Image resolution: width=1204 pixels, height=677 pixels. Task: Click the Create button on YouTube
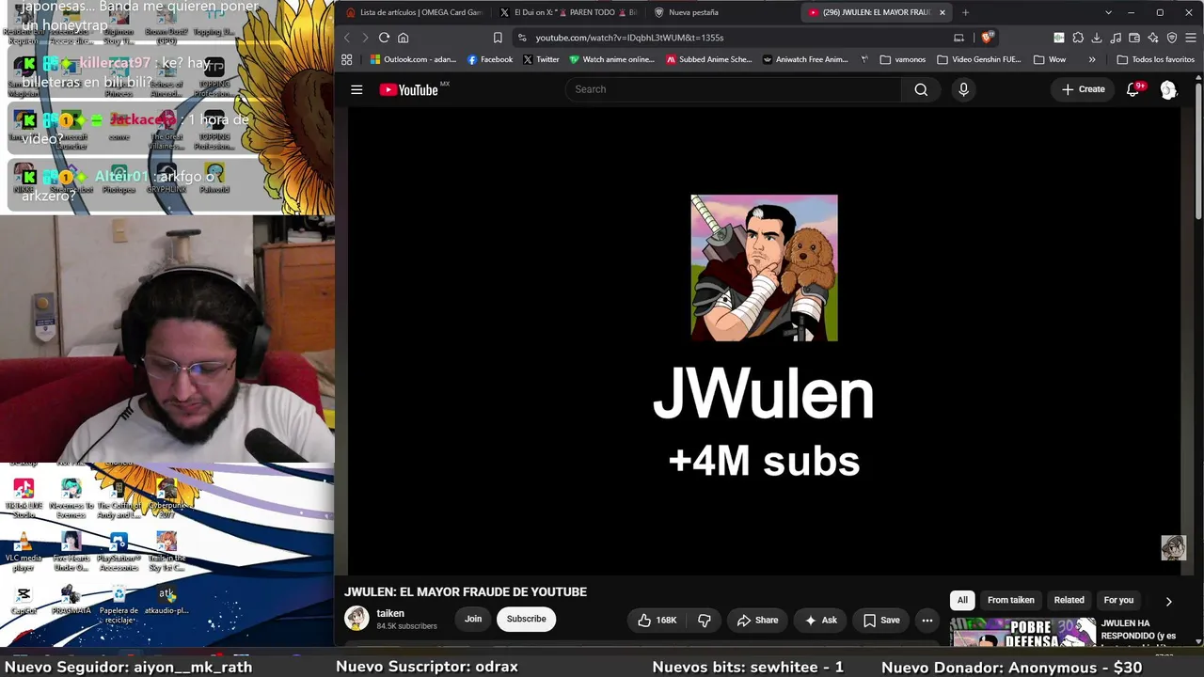click(x=1084, y=89)
